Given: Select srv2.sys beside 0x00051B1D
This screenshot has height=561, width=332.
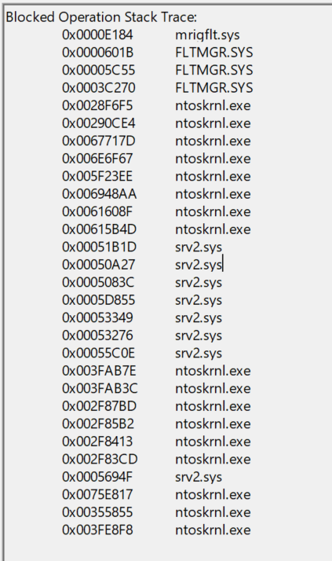Looking at the screenshot, I should [199, 247].
